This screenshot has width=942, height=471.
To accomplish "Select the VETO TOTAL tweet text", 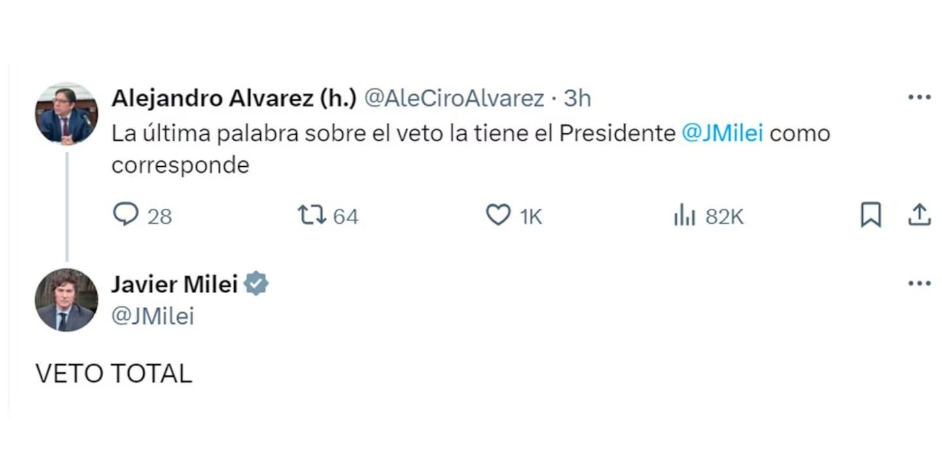I will pos(114,374).
